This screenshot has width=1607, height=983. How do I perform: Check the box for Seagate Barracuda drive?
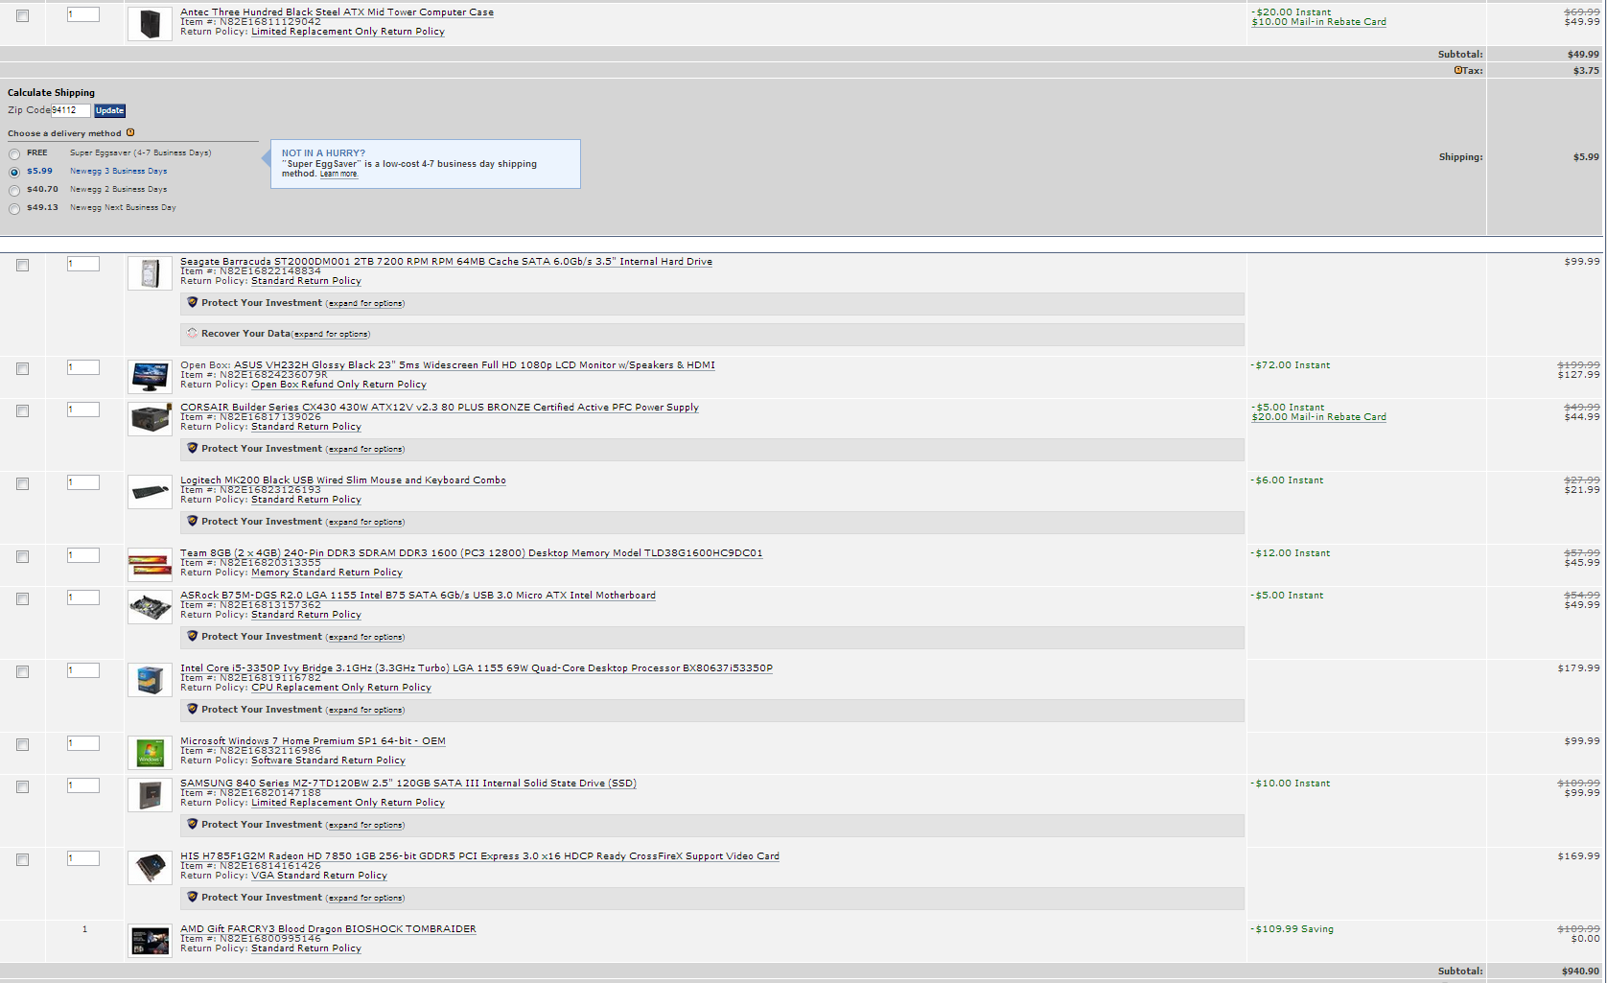click(22, 265)
